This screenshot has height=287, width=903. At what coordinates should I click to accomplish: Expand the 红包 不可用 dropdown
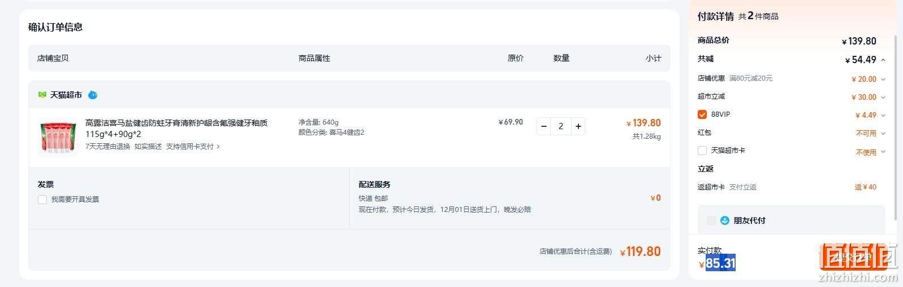[883, 134]
